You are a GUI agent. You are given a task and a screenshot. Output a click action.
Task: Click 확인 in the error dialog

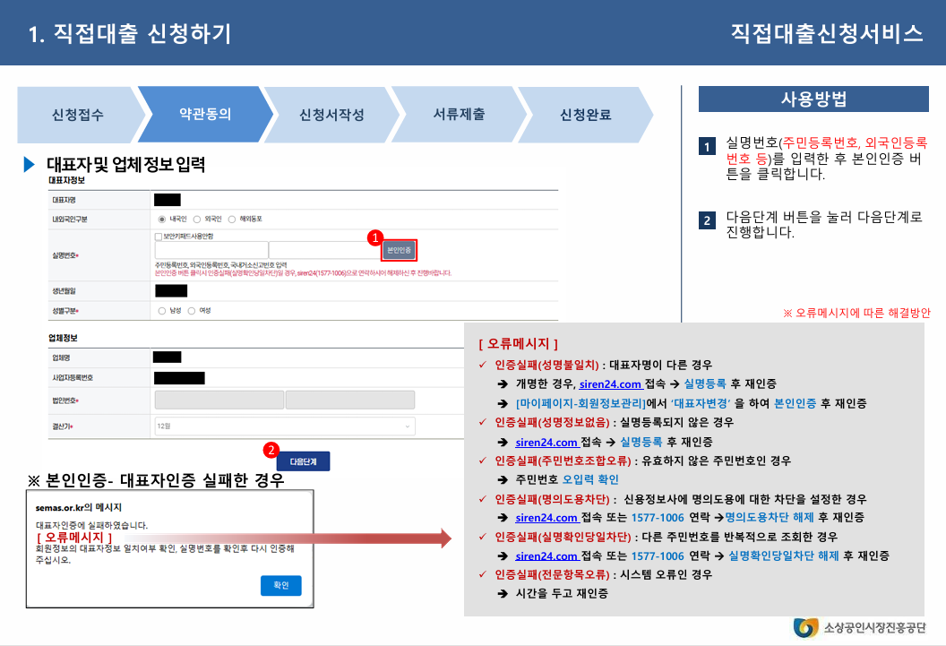coord(282,586)
